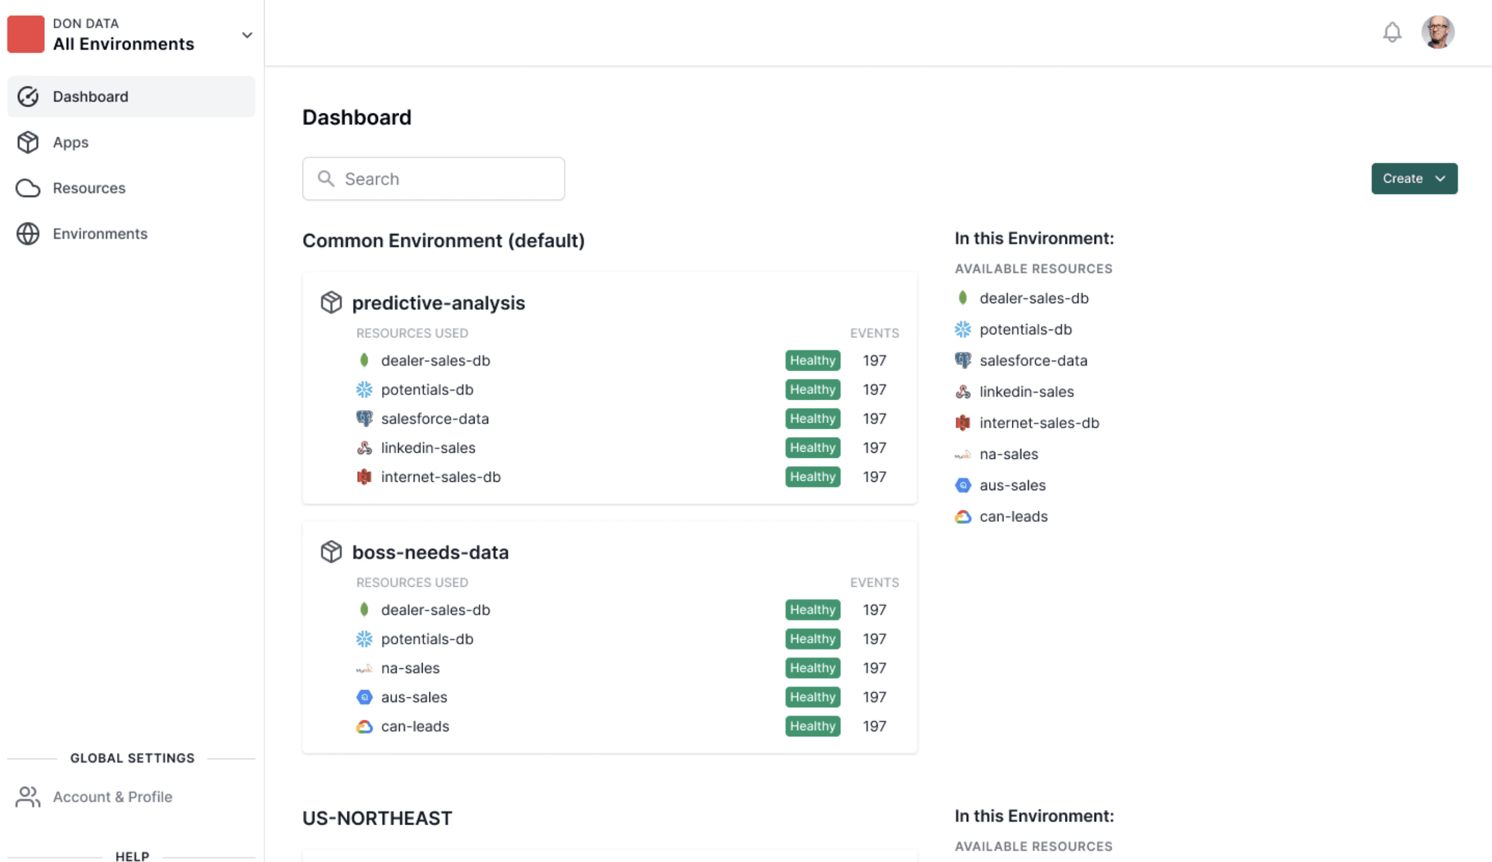Open Account & Profile settings
Image resolution: width=1492 pixels, height=862 pixels.
[x=112, y=796]
